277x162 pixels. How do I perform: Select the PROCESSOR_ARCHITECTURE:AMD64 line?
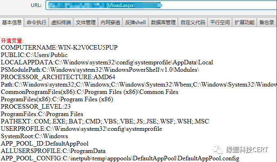point(58,77)
